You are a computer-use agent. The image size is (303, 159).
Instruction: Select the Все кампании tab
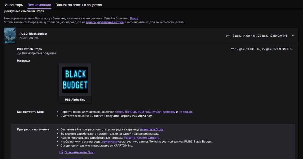(39, 5)
